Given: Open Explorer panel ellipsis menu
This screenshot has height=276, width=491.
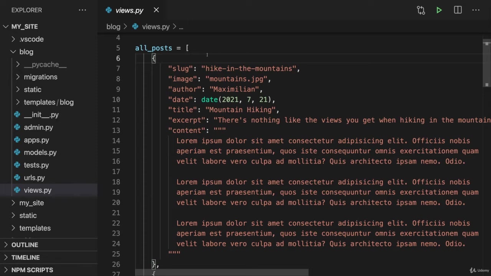Looking at the screenshot, I should (82, 10).
